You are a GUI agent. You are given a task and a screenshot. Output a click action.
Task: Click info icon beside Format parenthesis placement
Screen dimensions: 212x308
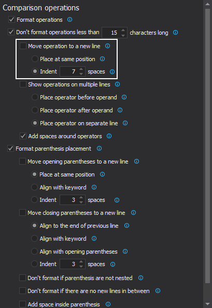(x=100, y=149)
